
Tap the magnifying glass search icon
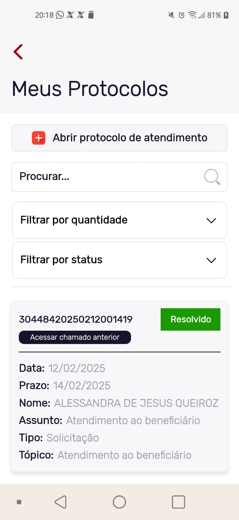tap(212, 177)
